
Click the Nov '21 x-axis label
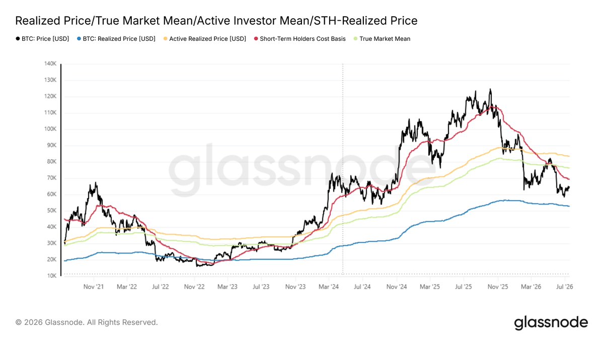[x=93, y=287]
